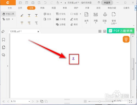Open the pages side panel

[4, 47]
